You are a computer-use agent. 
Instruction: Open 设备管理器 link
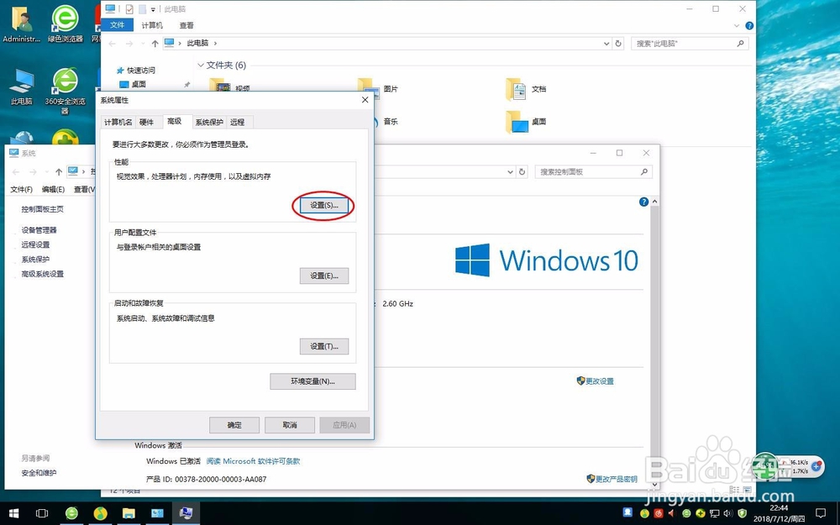(x=39, y=230)
